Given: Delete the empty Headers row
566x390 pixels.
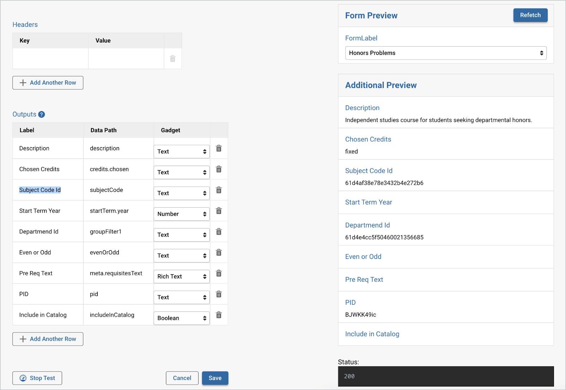Looking at the screenshot, I should (173, 59).
